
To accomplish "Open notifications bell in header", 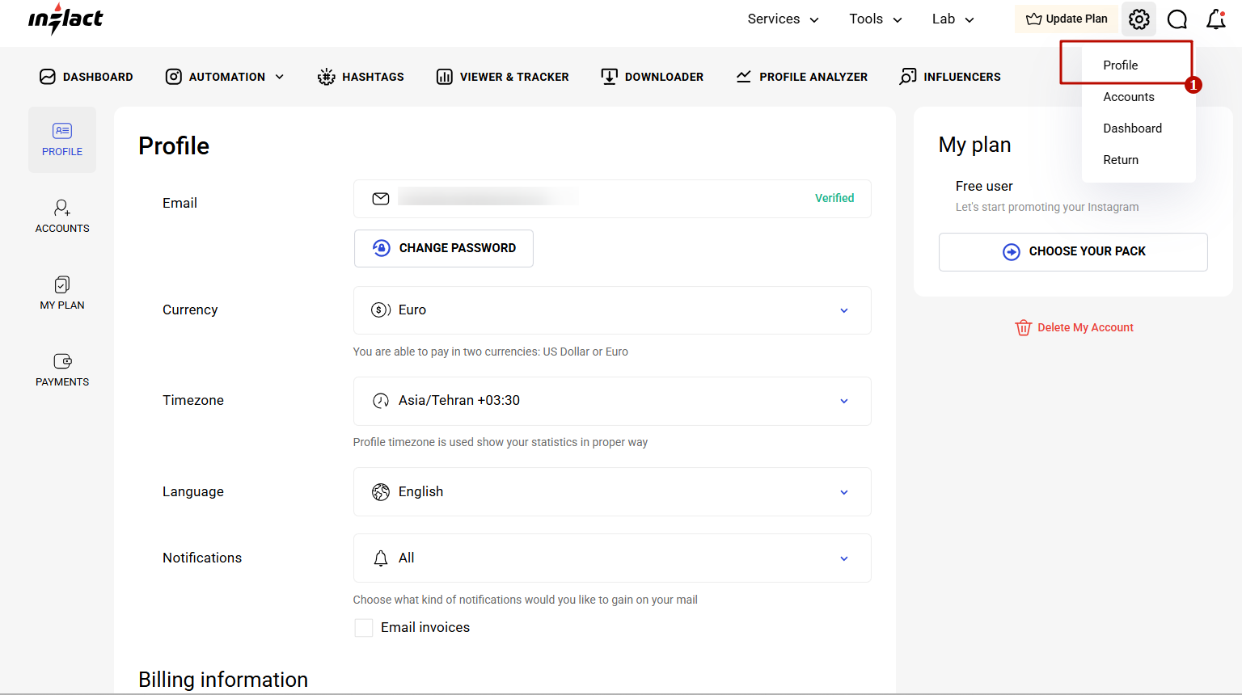I will point(1216,19).
